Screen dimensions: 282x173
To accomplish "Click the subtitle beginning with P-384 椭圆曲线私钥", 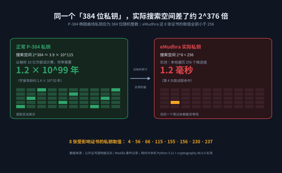I will pyautogui.click(x=141, y=24).
